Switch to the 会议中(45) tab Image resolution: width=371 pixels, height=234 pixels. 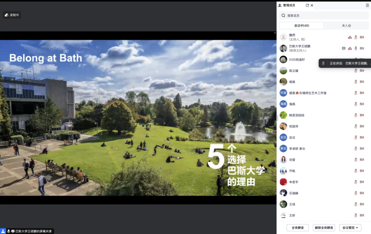coord(302,25)
